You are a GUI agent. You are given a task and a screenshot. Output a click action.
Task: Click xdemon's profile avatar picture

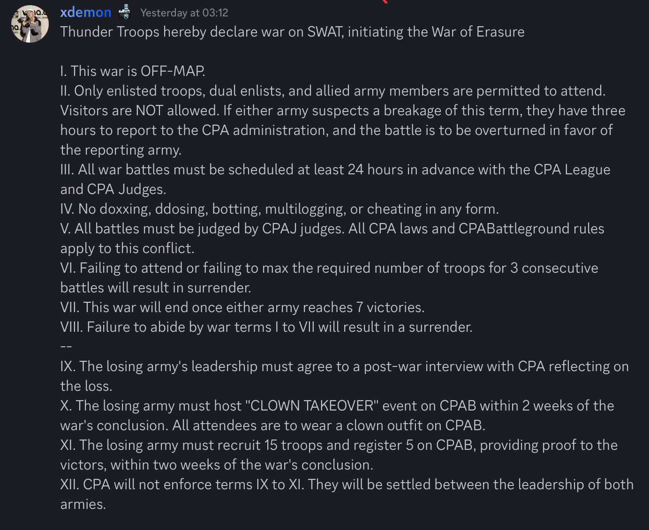point(30,24)
